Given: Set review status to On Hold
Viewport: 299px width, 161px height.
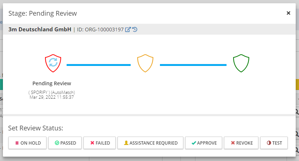Looking at the screenshot, I should 28,143.
